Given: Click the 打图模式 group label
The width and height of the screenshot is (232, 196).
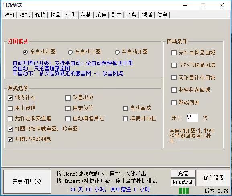Looking at the screenshot, I should point(18,42).
